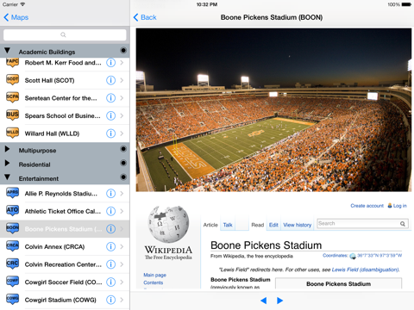The height and width of the screenshot is (310, 414).
Task: Select Cowgirl Soccer Field row text
Action: click(63, 282)
